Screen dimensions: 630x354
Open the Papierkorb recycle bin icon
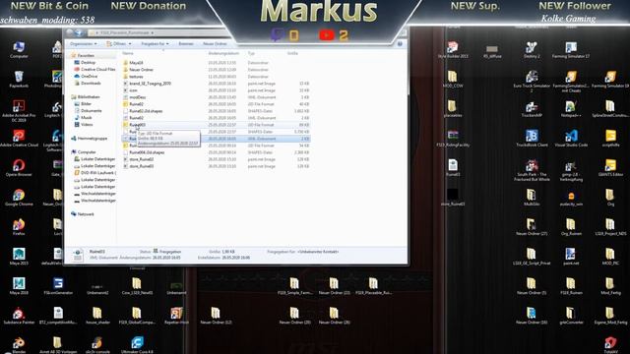[19, 79]
